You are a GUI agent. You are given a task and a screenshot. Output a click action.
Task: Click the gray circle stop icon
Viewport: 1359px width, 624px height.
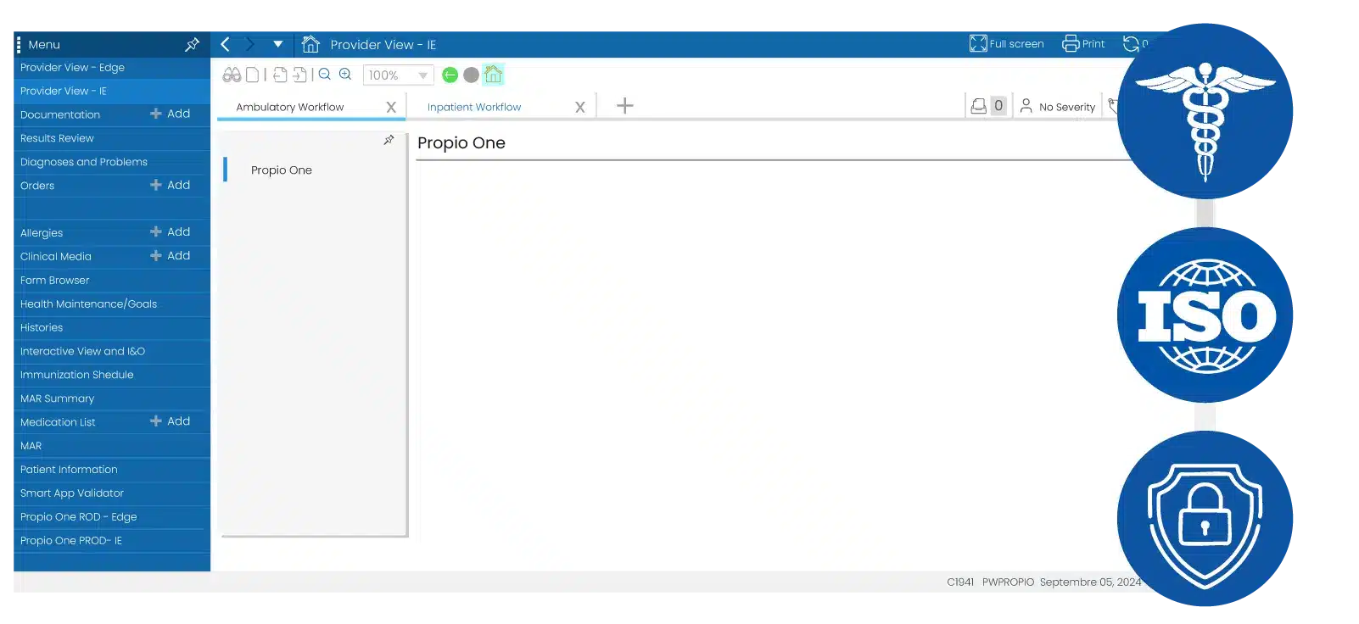click(x=472, y=75)
